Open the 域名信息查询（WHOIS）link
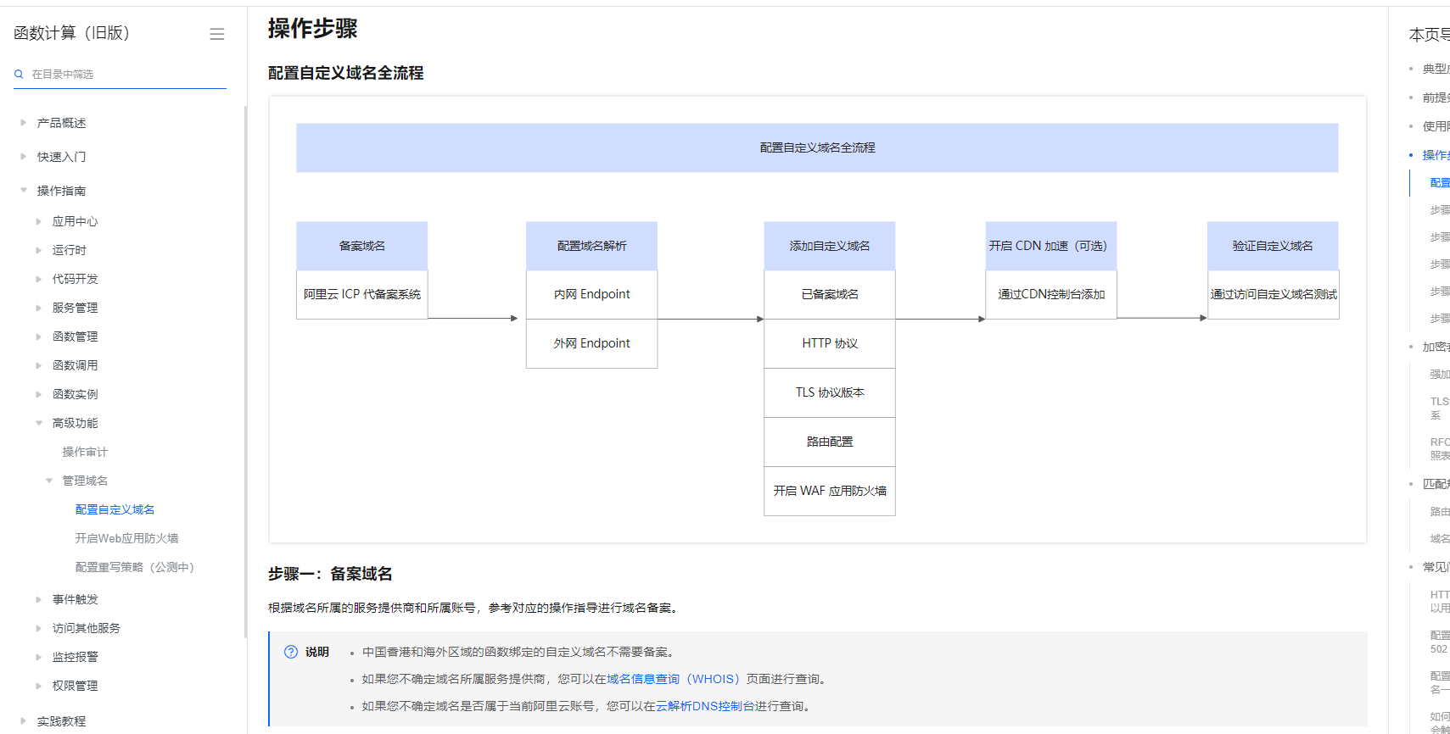 coord(674,679)
